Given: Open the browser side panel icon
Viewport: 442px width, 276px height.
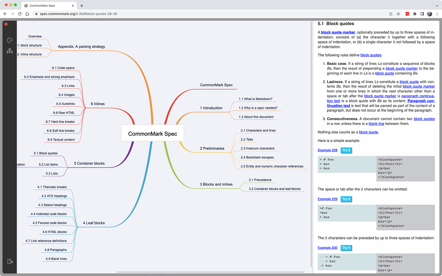Looking at the screenshot, I should pos(422,14).
